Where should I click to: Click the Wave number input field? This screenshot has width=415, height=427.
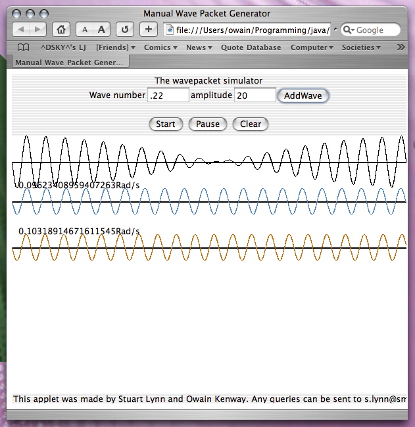point(168,95)
